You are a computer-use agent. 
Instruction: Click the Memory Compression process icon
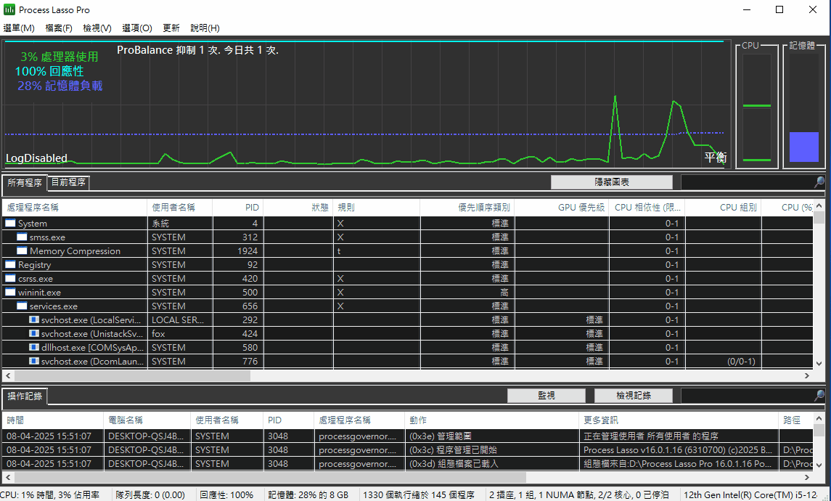[22, 250]
